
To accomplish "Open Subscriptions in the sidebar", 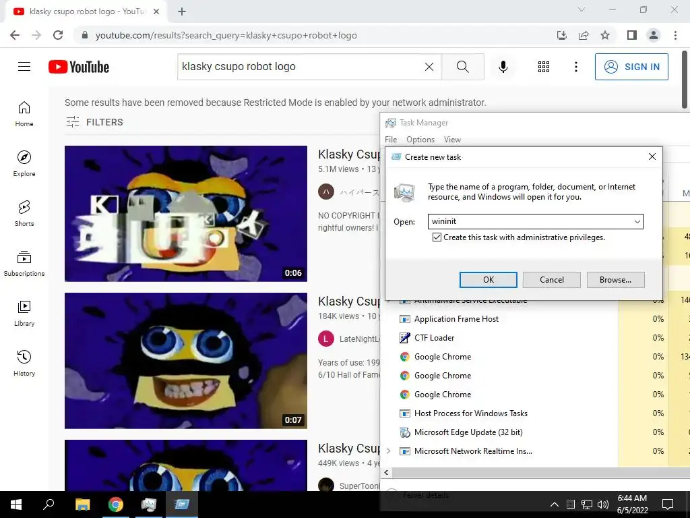I will point(24,263).
